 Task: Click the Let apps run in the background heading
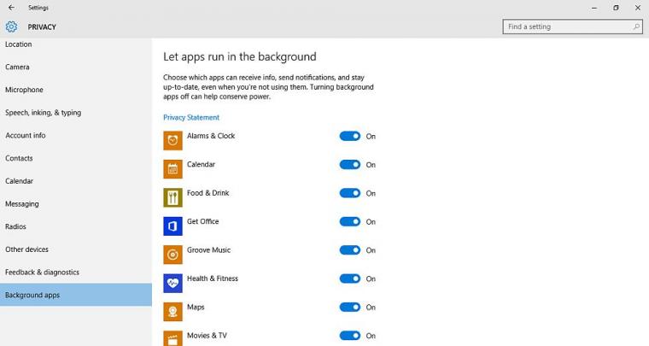click(240, 56)
